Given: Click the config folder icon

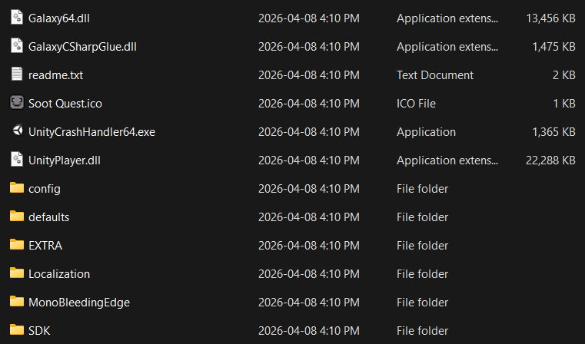Looking at the screenshot, I should point(17,188).
